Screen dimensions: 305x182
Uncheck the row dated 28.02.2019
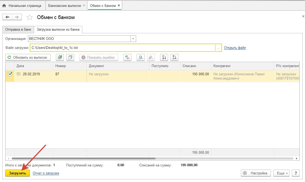[x=10, y=74]
